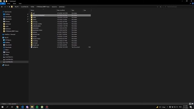Select the oxmysql folder
The width and height of the screenshot is (194, 109).
pyautogui.click(x=61, y=43)
